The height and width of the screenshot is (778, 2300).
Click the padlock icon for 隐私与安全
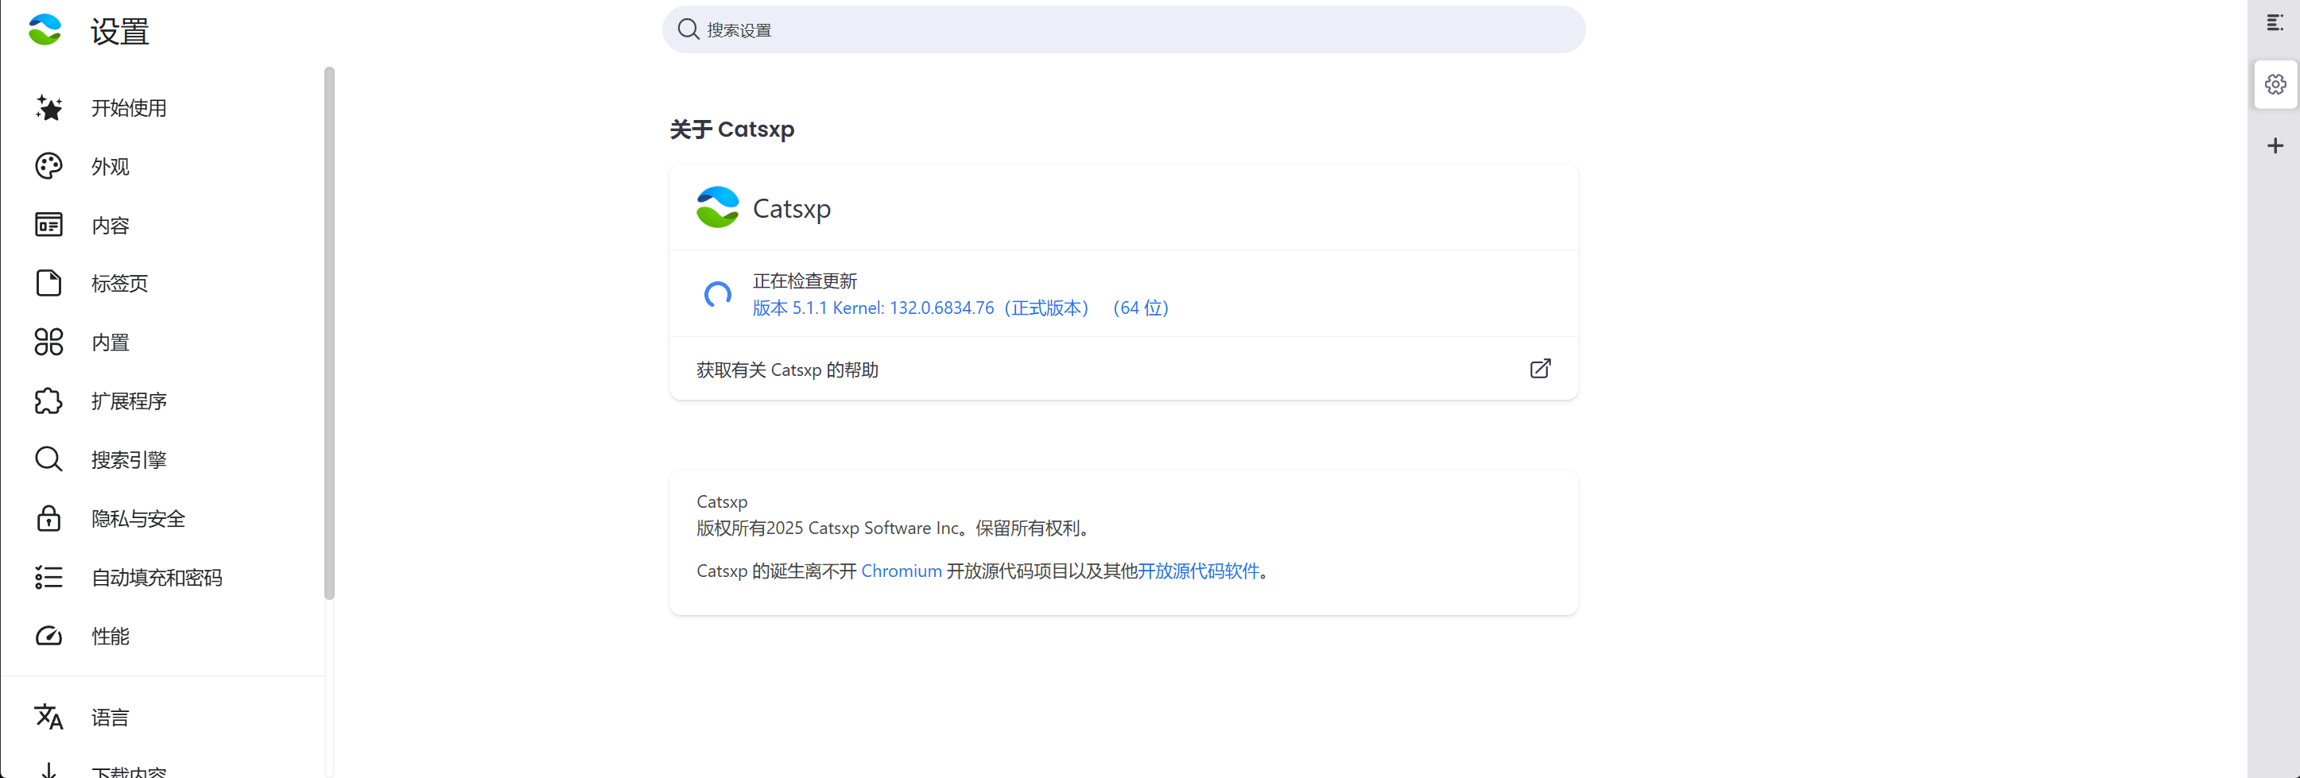pos(48,517)
